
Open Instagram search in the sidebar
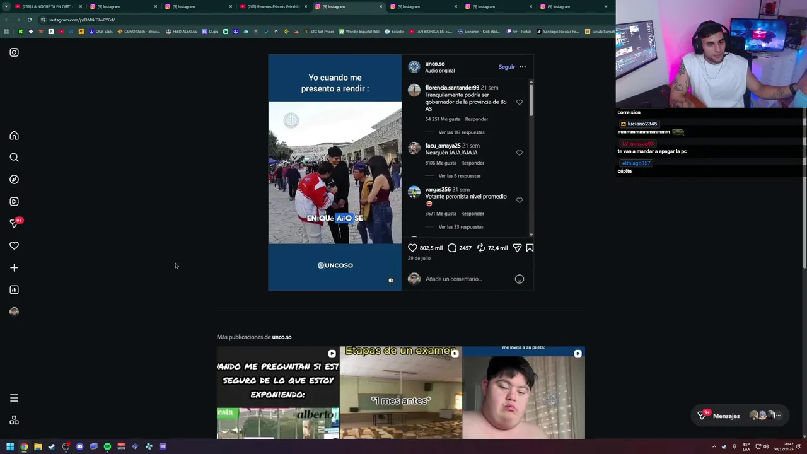pyautogui.click(x=14, y=158)
